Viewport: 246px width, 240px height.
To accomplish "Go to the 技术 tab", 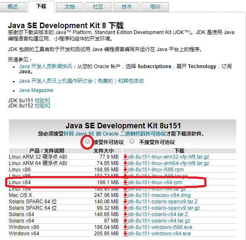I will pos(126,7).
